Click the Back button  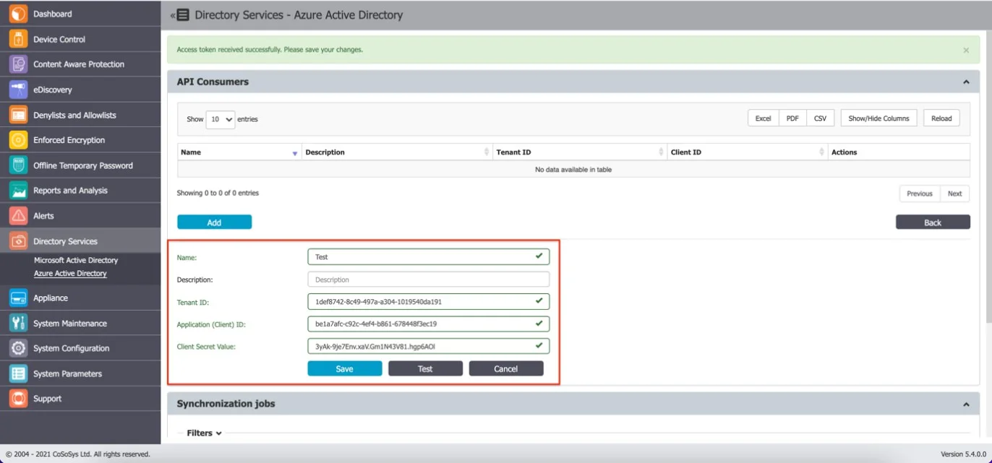tap(933, 222)
